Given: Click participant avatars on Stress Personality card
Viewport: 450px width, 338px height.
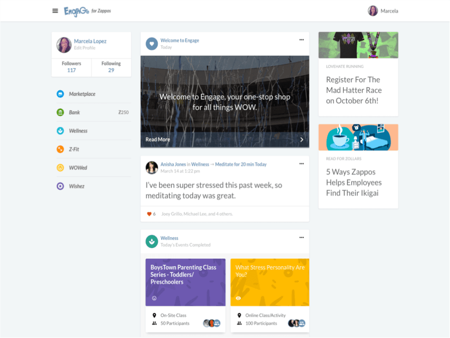Looking at the screenshot, I should coord(297,323).
